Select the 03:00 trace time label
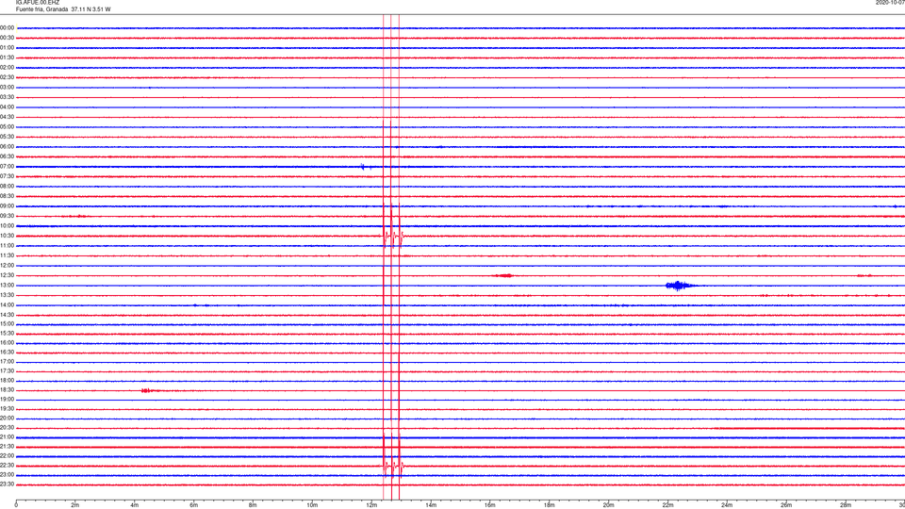The width and height of the screenshot is (905, 509). [x=7, y=87]
